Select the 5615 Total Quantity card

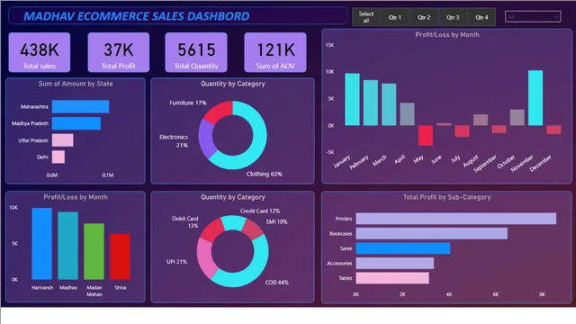[196, 52]
